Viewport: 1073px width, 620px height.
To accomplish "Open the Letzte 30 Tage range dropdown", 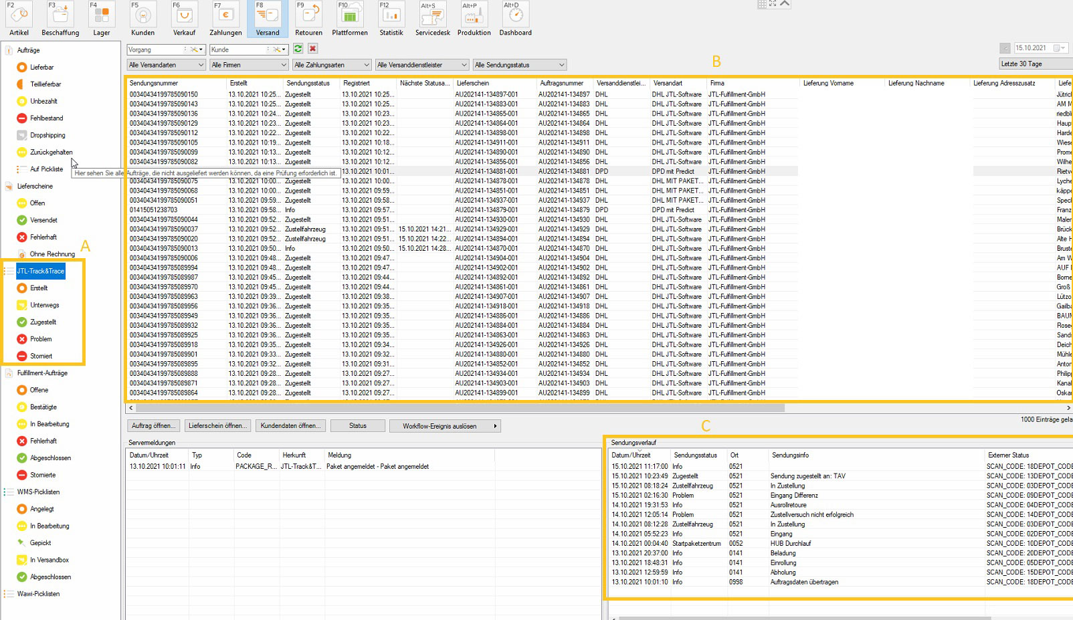I will [x=1034, y=64].
